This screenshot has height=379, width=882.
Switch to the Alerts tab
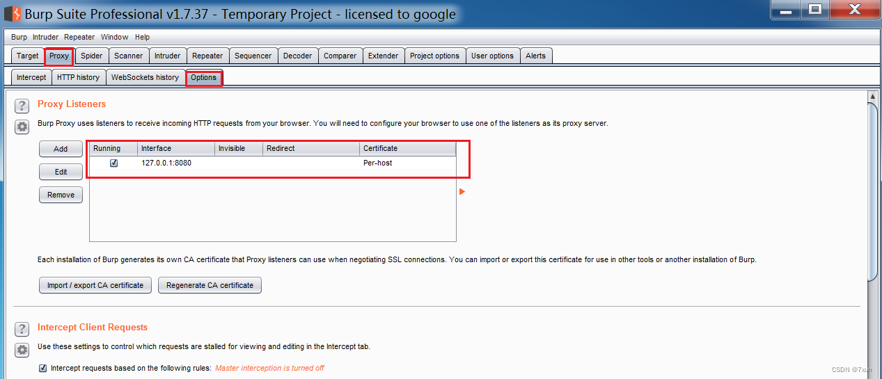535,56
